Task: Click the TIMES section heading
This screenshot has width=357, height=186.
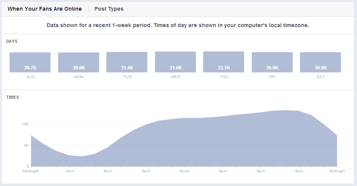Action: 12,97
